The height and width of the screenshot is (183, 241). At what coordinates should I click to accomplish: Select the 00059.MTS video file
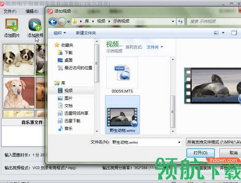[x=122, y=76]
